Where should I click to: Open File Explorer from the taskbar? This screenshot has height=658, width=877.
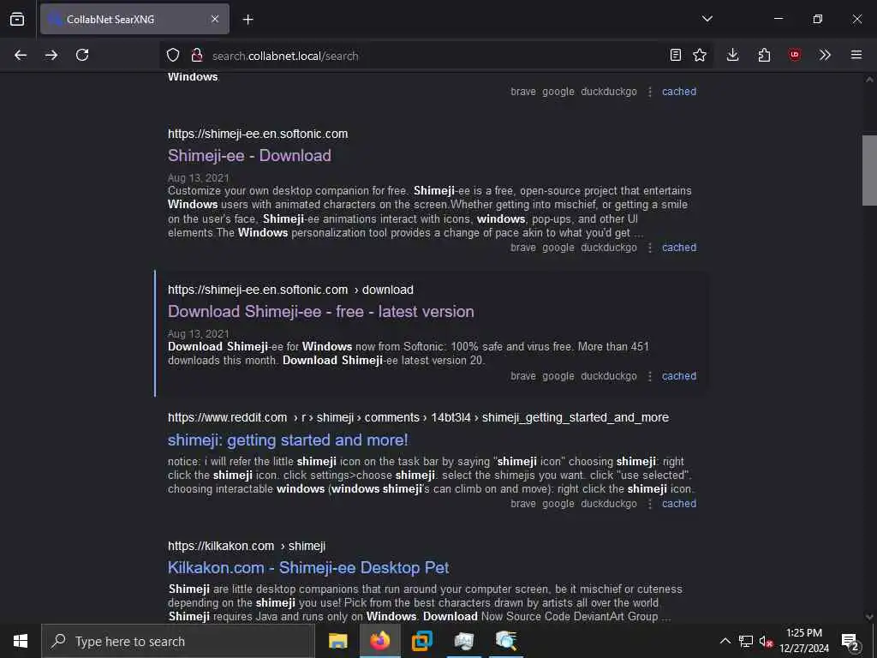pyautogui.click(x=337, y=641)
